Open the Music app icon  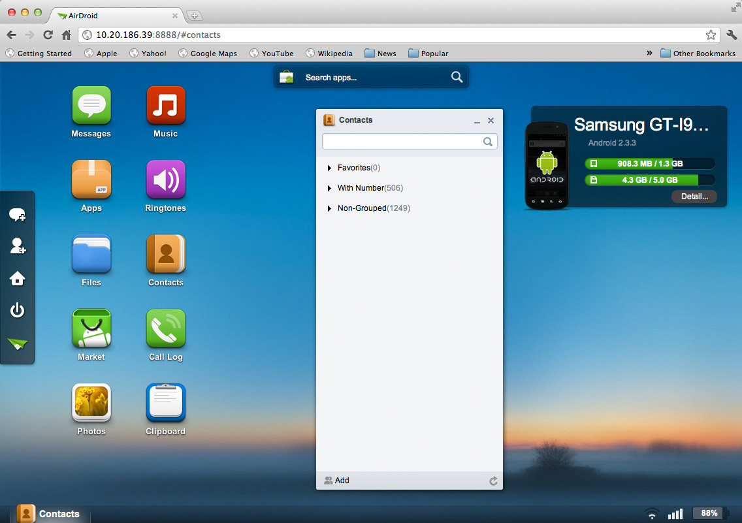click(165, 106)
